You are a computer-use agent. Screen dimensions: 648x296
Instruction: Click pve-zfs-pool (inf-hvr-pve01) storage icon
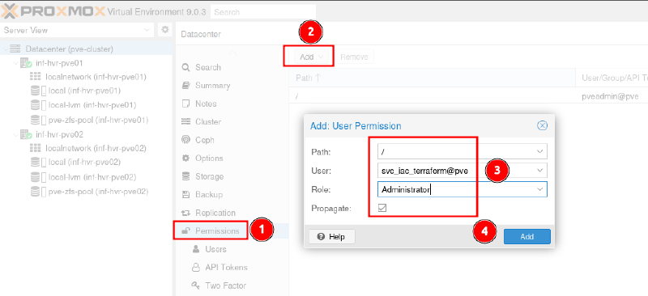37,121
